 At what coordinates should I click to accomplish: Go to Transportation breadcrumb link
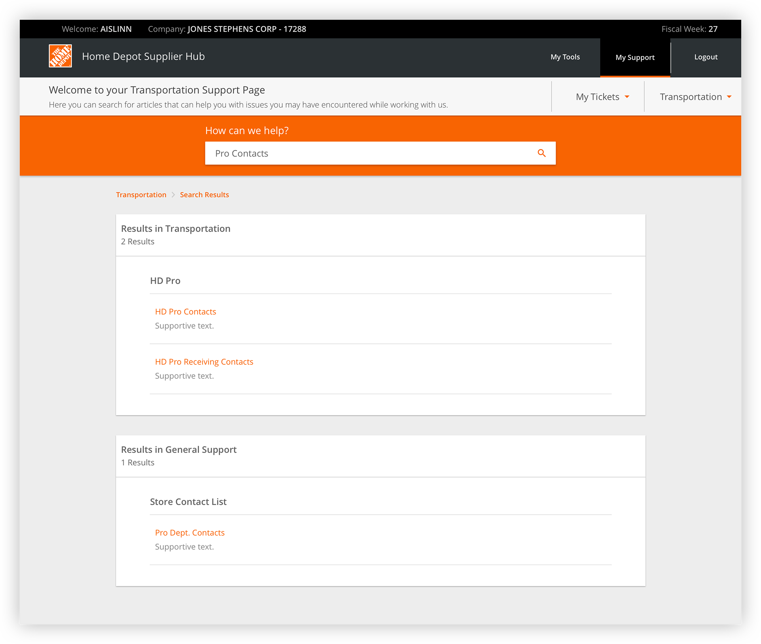pos(141,195)
